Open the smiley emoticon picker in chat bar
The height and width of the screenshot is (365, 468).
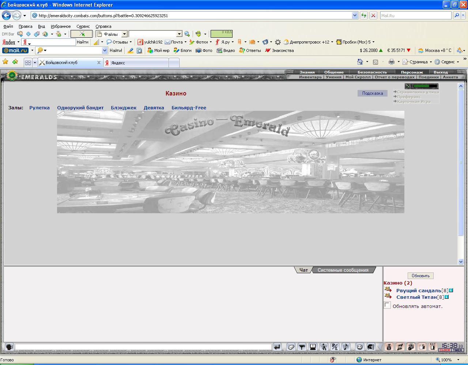click(x=360, y=347)
